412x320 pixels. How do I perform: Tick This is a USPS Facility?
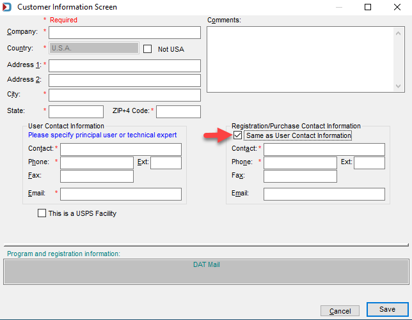[42, 213]
